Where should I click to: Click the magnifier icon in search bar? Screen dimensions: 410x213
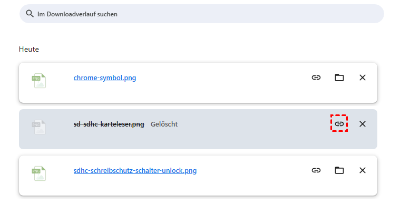point(30,14)
